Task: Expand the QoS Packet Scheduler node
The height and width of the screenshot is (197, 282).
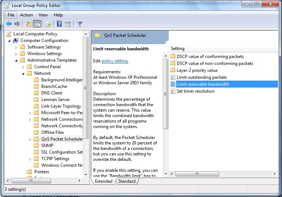Action: tap(30, 139)
